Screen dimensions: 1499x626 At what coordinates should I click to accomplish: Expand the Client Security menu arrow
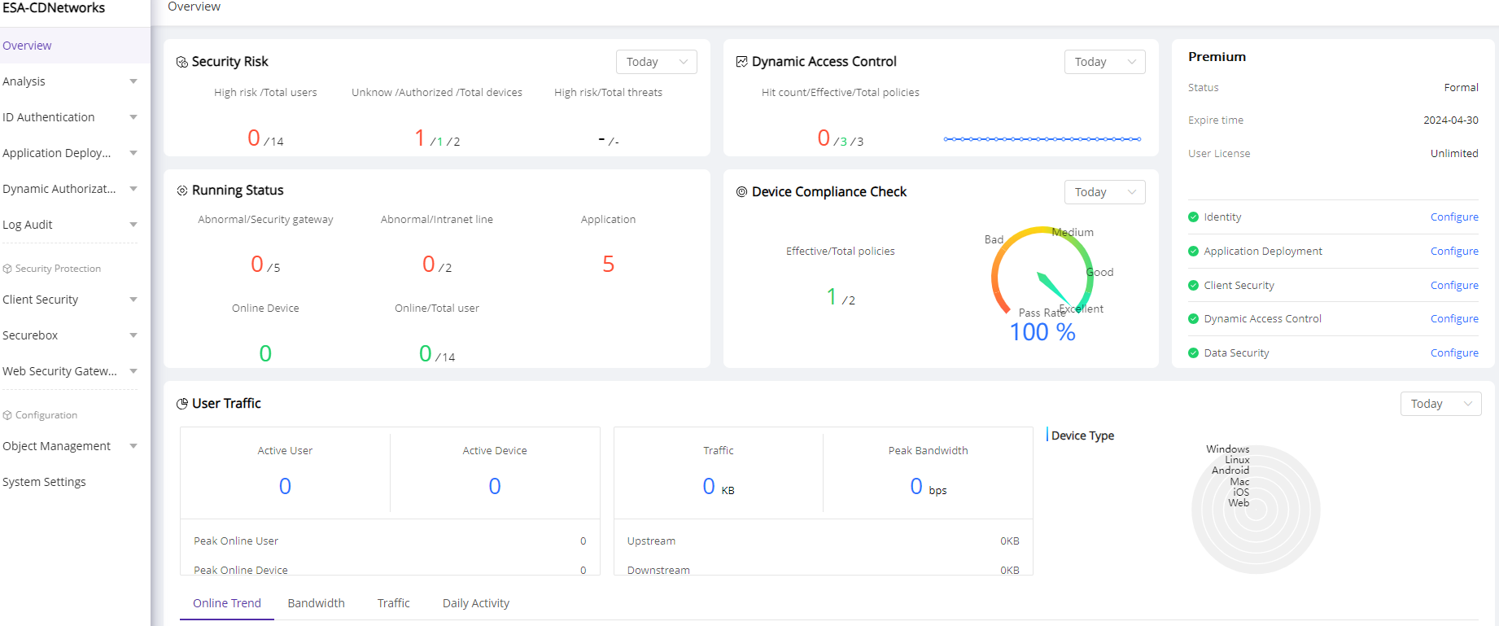(133, 300)
